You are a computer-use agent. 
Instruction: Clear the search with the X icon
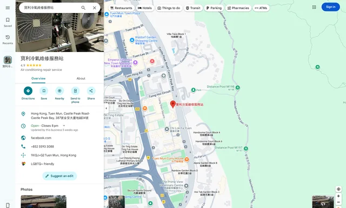point(95,8)
